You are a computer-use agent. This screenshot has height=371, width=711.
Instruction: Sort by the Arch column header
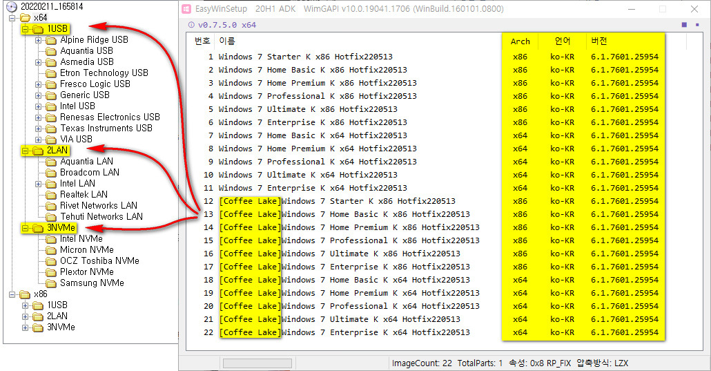point(520,41)
